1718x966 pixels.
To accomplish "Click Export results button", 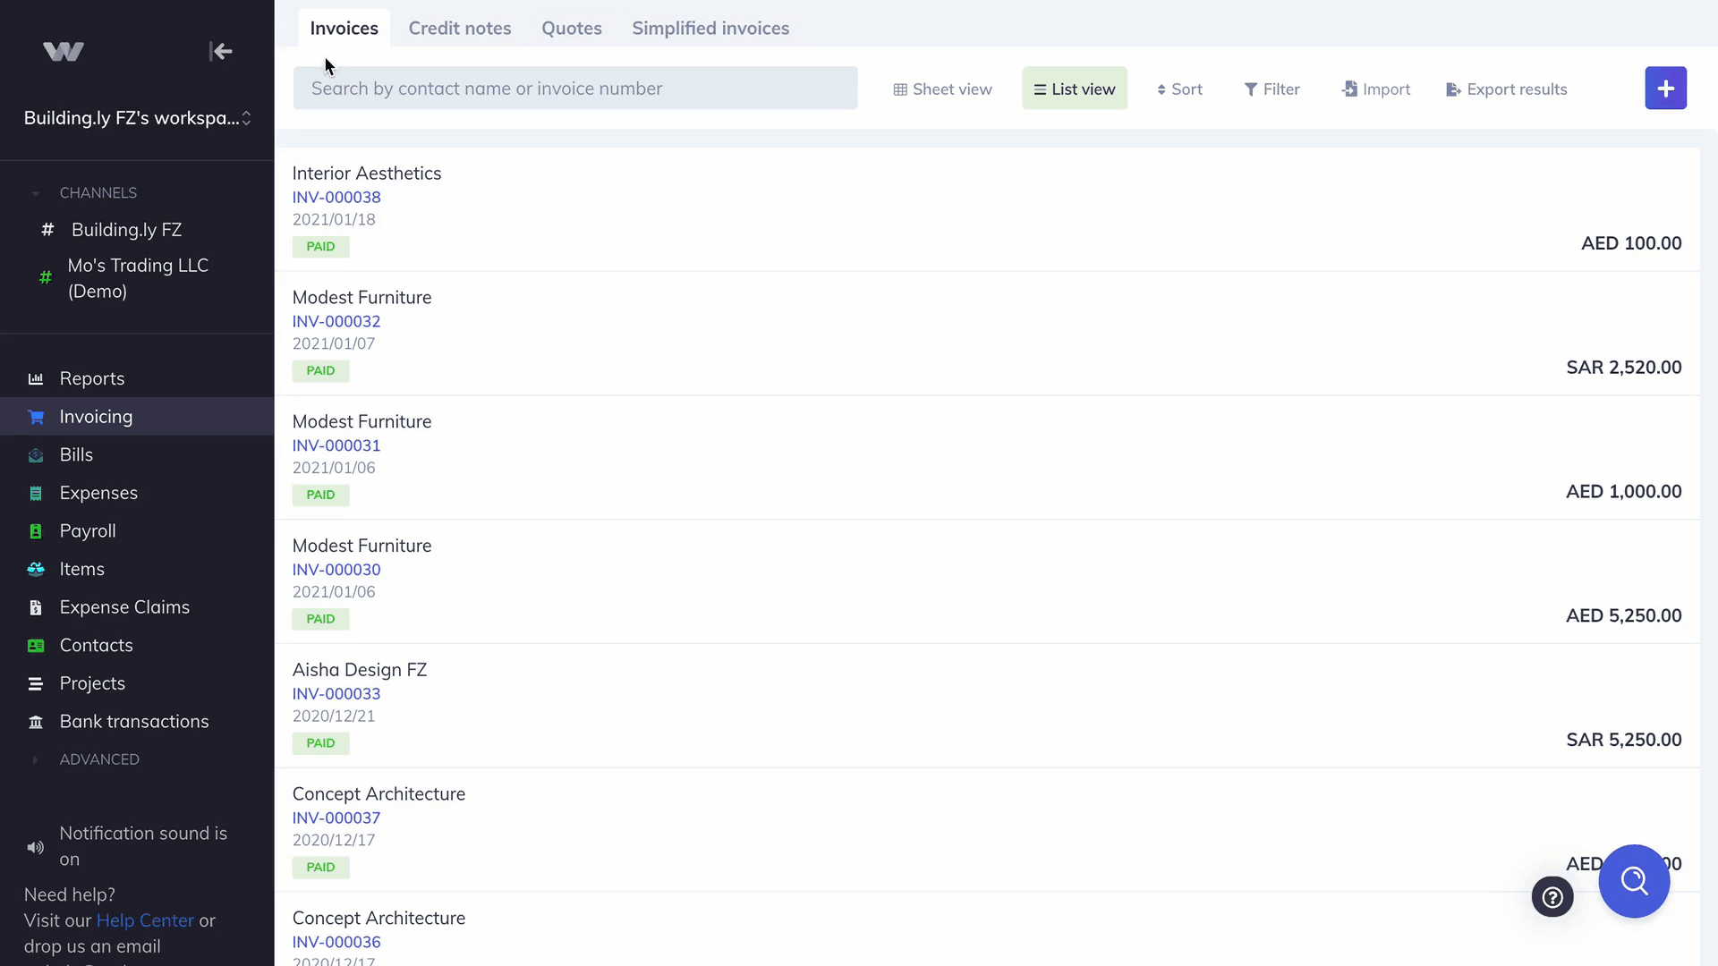I will pyautogui.click(x=1507, y=89).
